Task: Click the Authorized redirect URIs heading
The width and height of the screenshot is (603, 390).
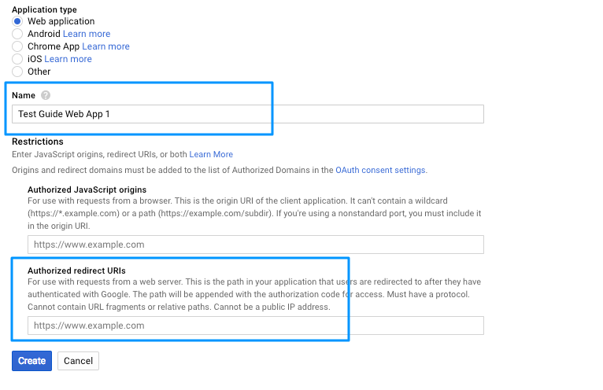Action: 76,270
